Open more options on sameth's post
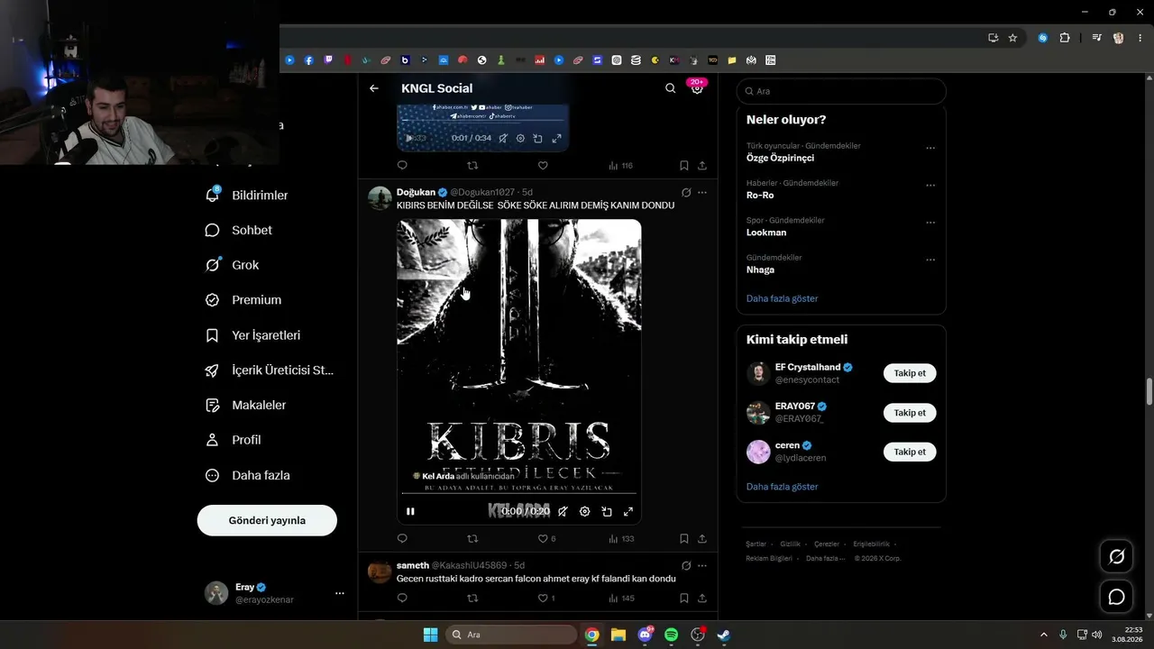The image size is (1154, 649). pos(702,565)
